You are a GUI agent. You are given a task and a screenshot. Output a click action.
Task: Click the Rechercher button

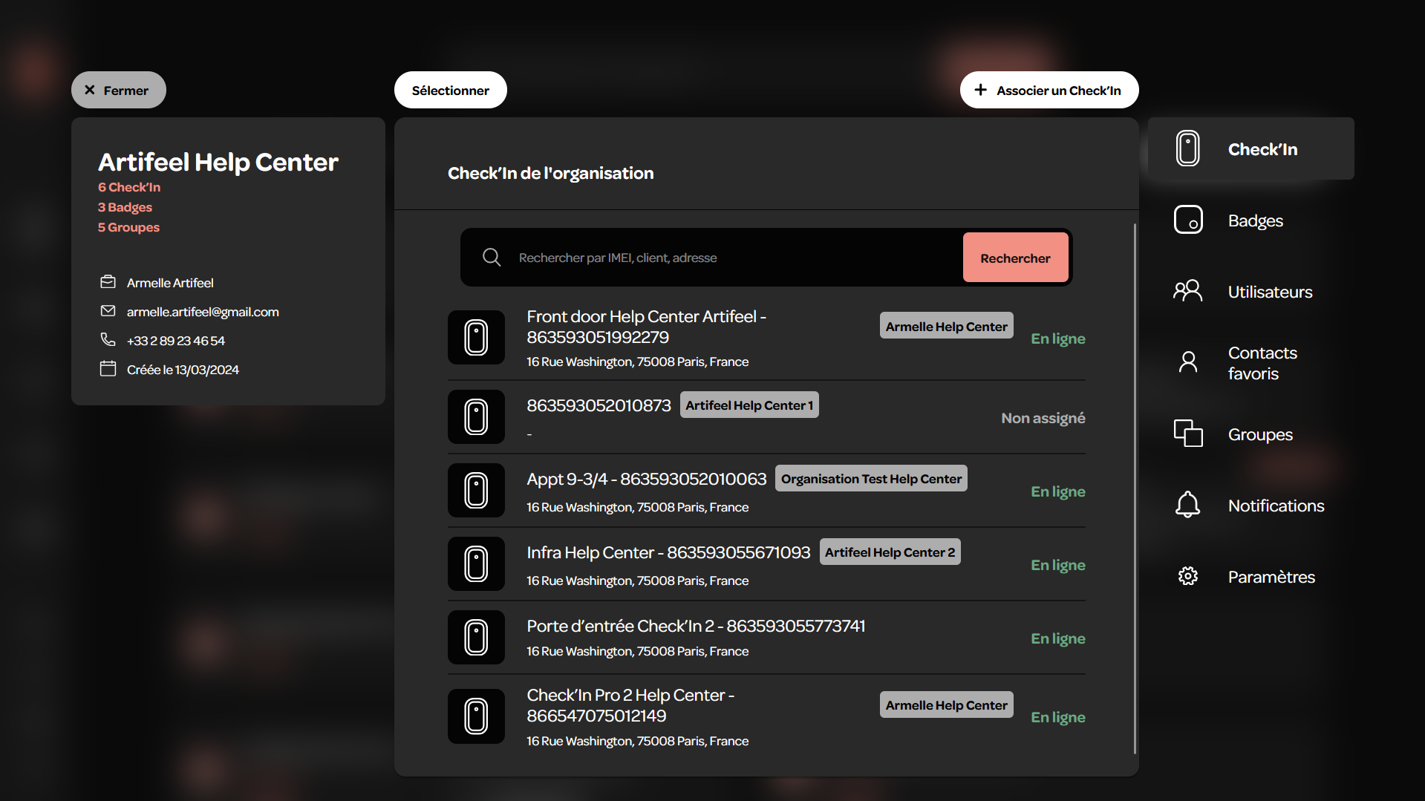[1015, 258]
